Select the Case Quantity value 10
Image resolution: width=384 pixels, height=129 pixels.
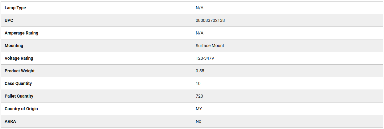point(198,83)
